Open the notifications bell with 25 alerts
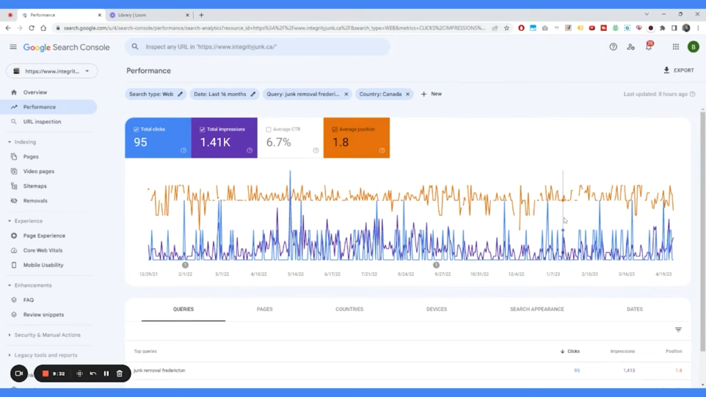The width and height of the screenshot is (706, 397). (649, 47)
